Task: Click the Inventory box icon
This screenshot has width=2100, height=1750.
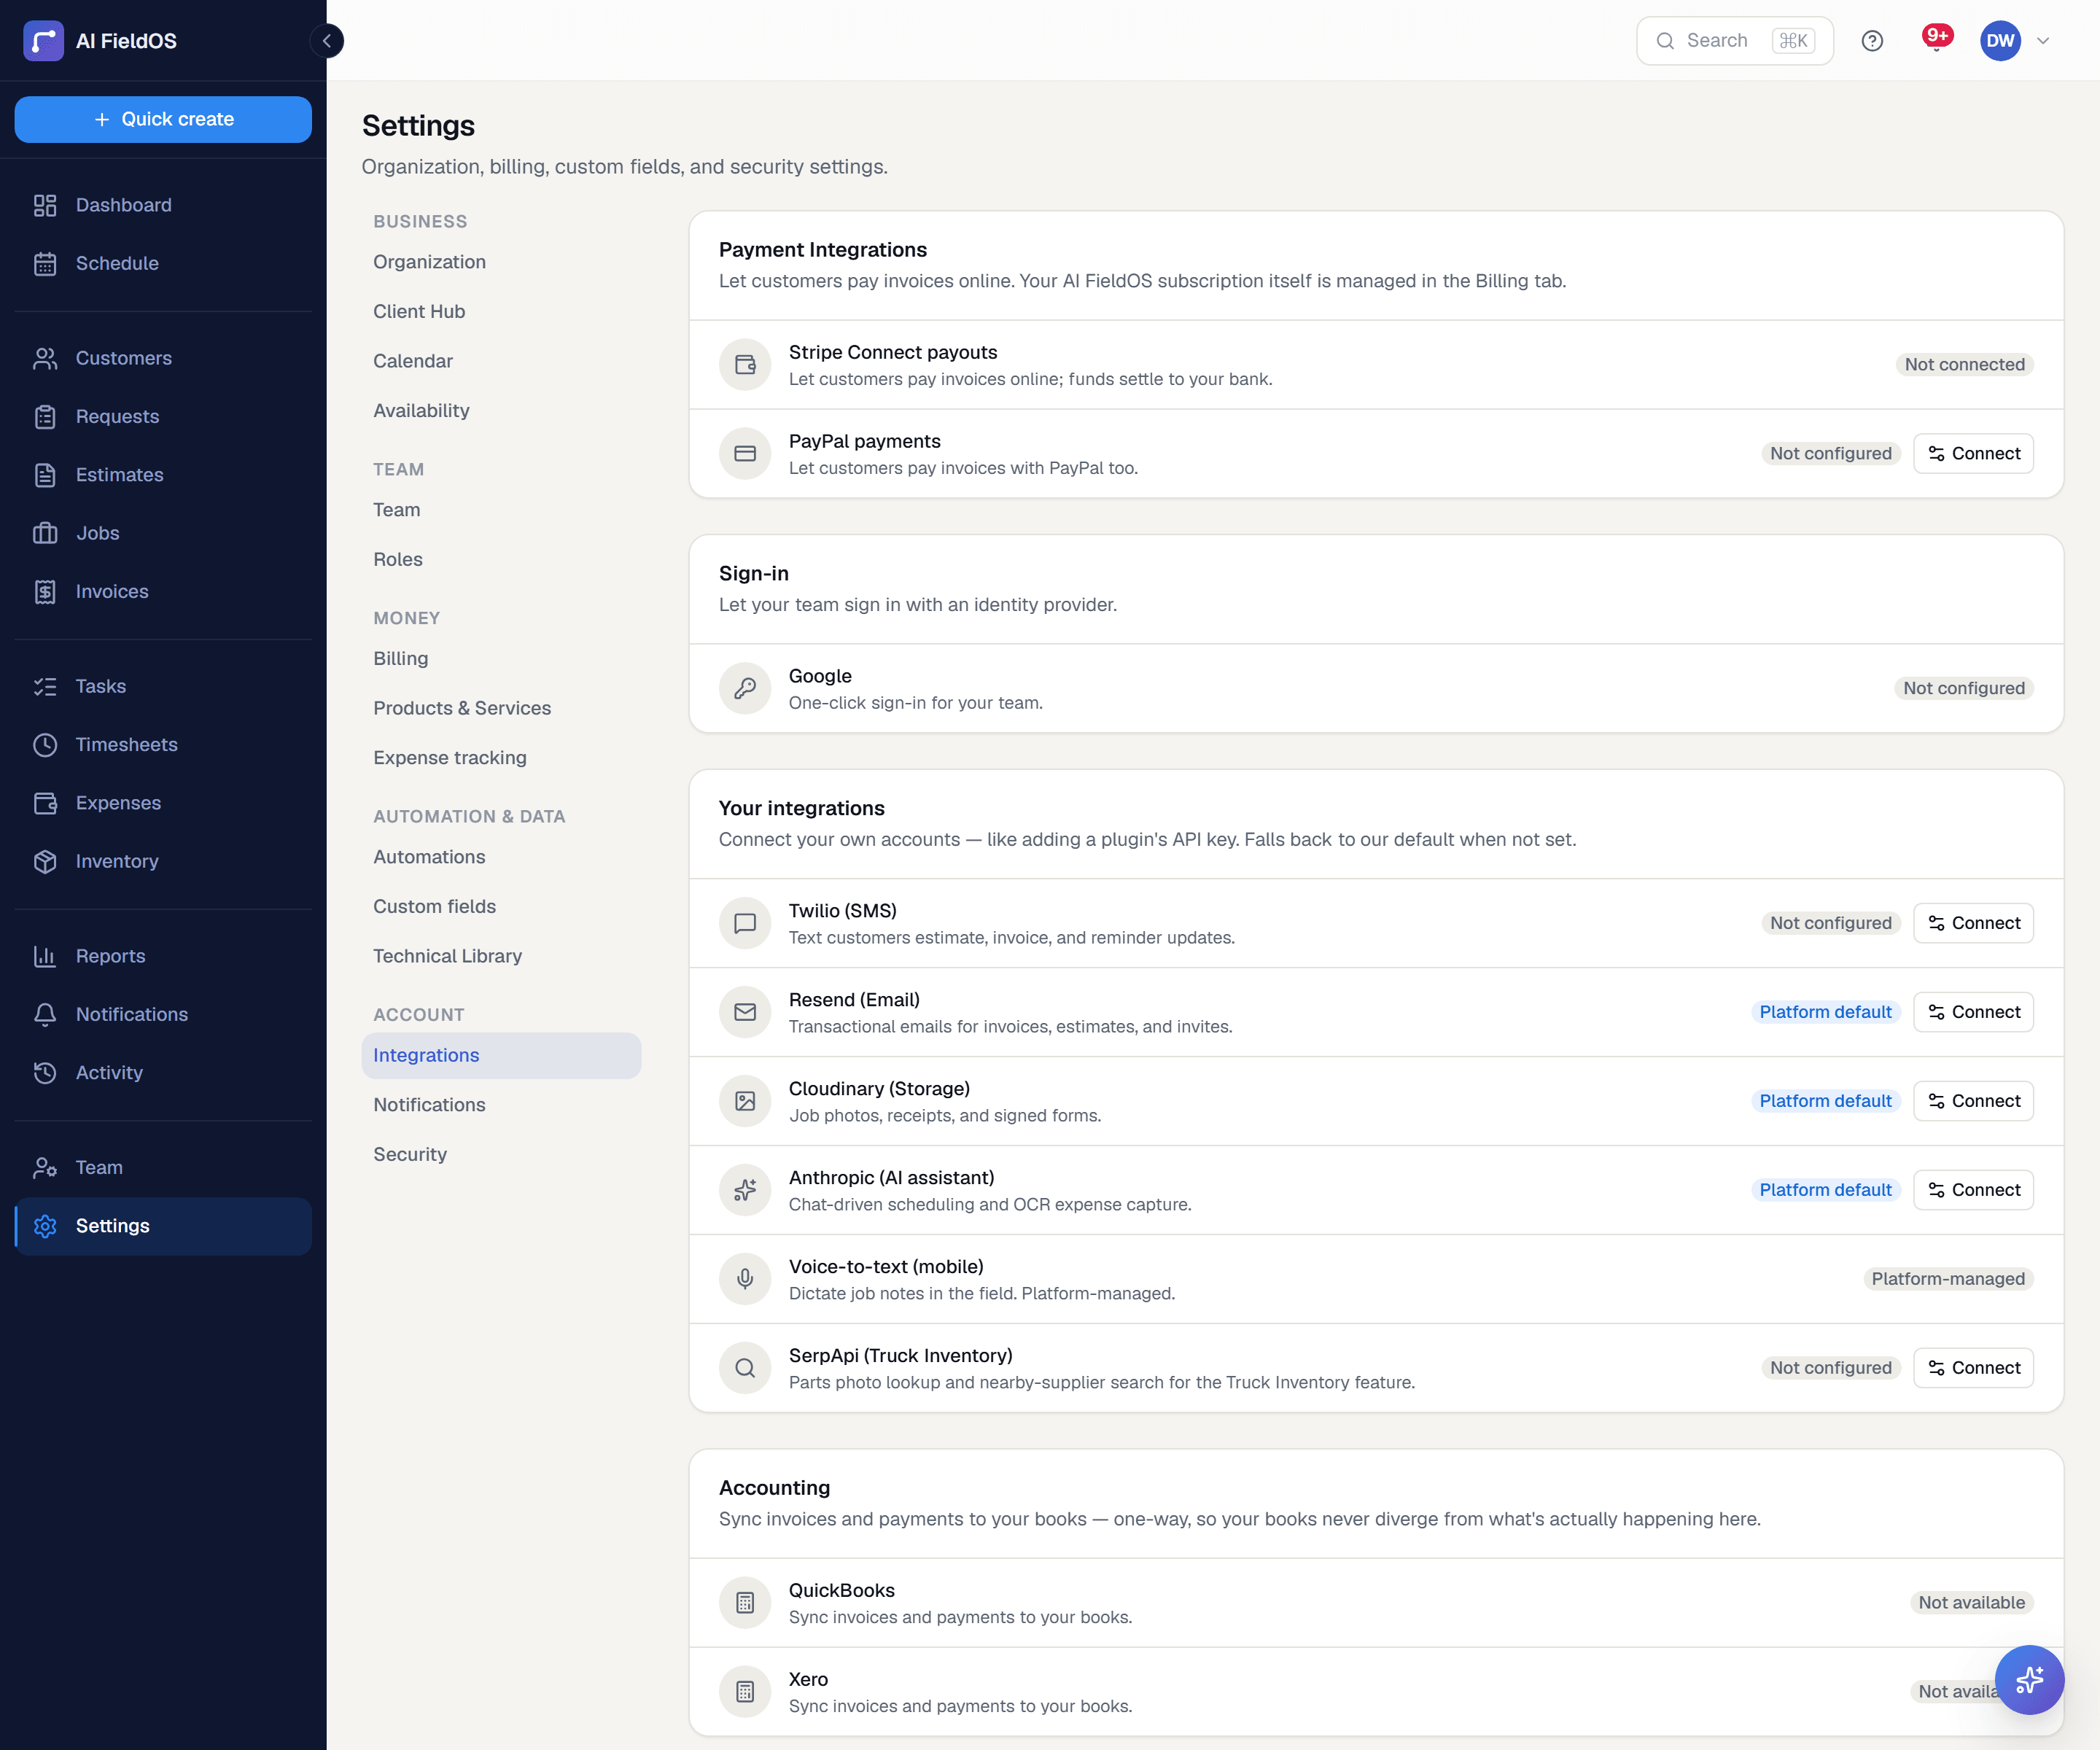Action: (x=45, y=861)
